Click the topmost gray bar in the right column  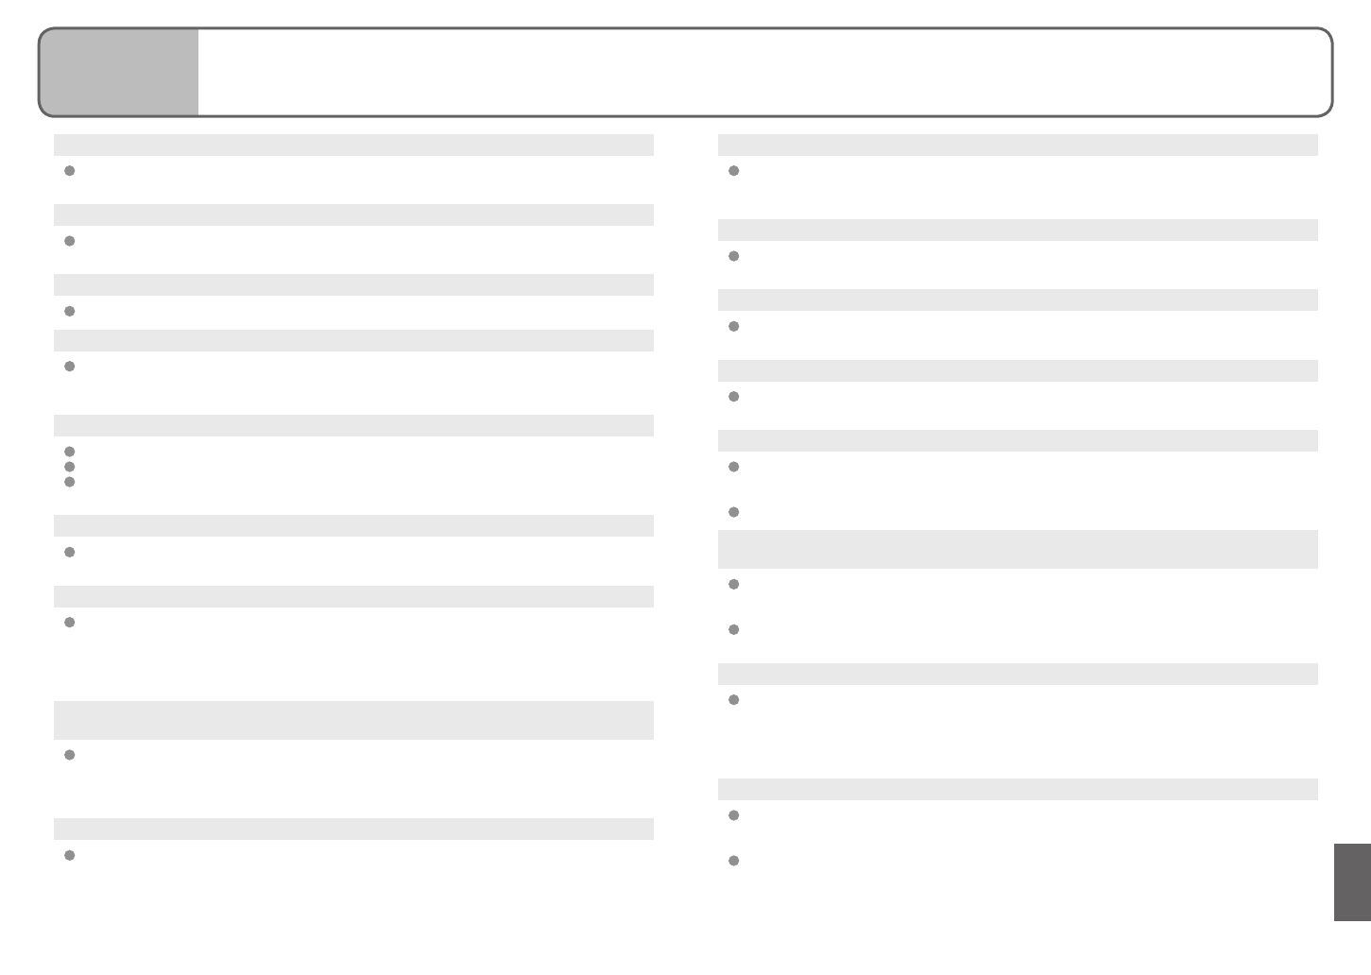[x=1018, y=145]
